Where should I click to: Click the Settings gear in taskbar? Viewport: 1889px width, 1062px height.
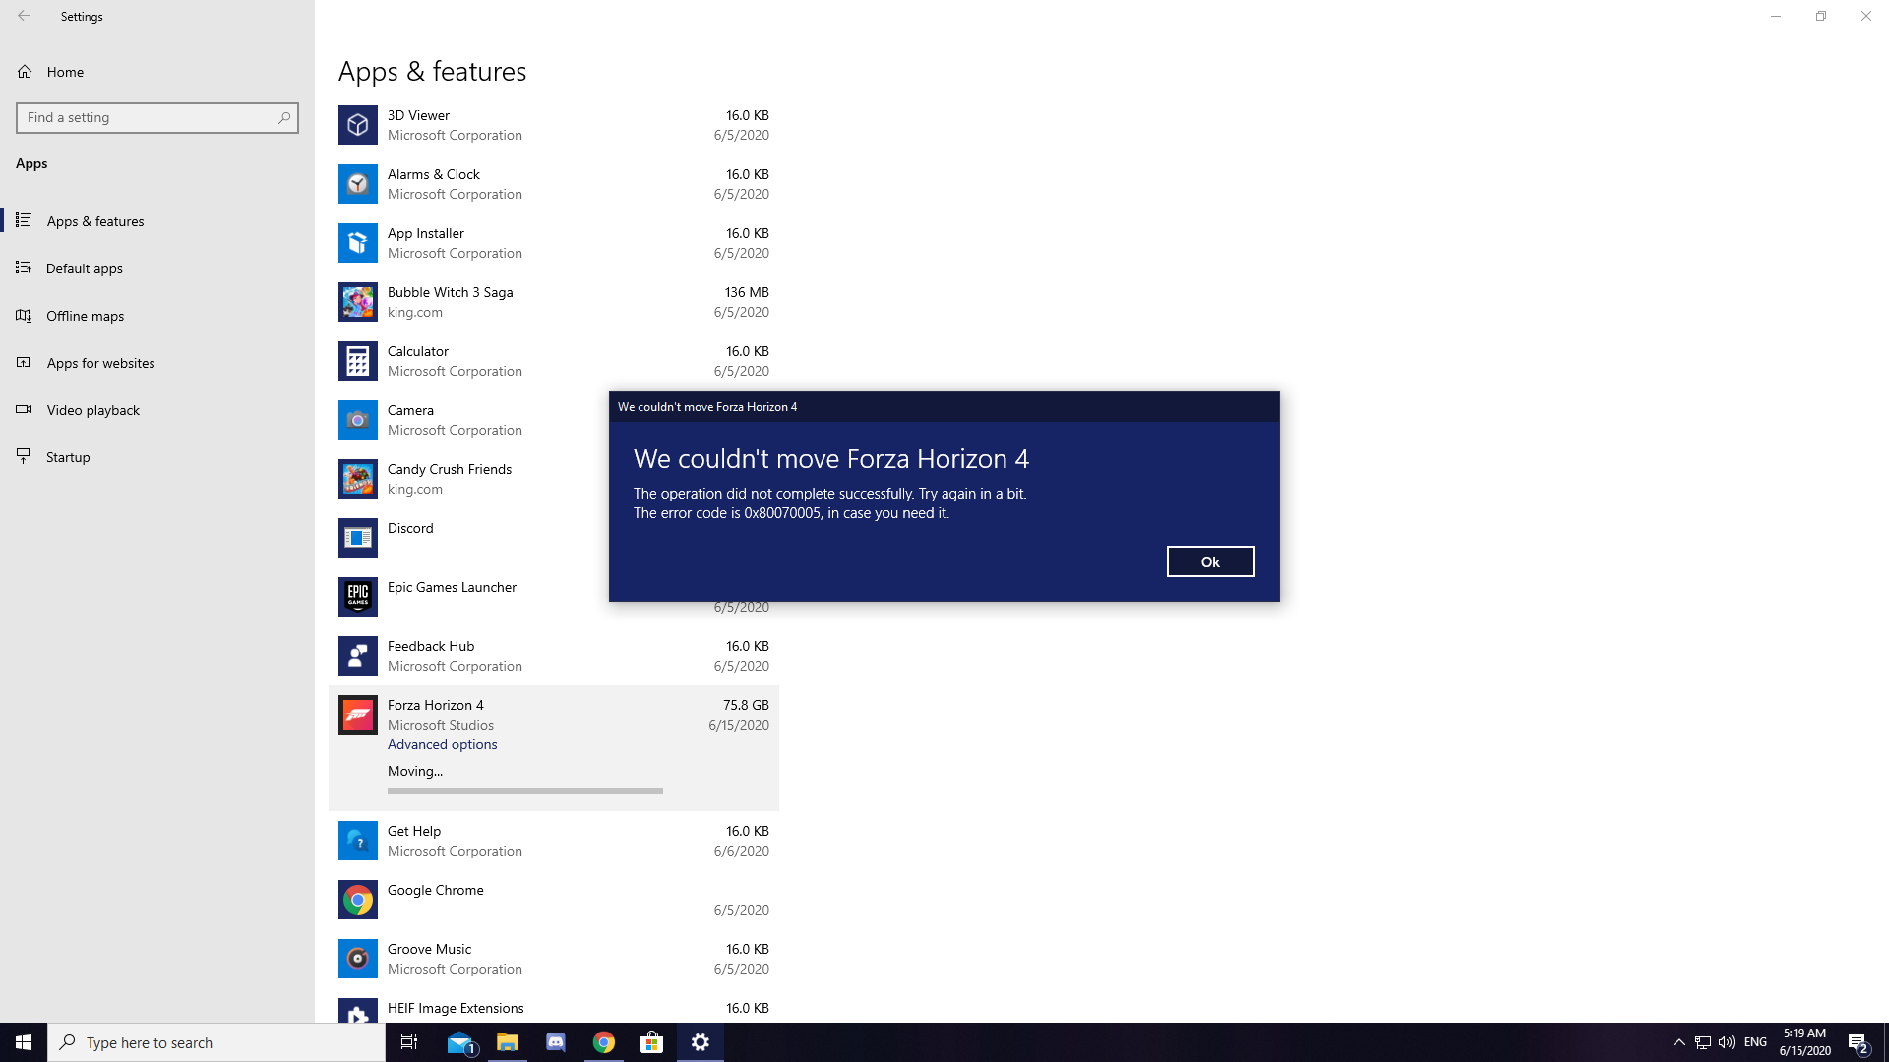click(701, 1042)
